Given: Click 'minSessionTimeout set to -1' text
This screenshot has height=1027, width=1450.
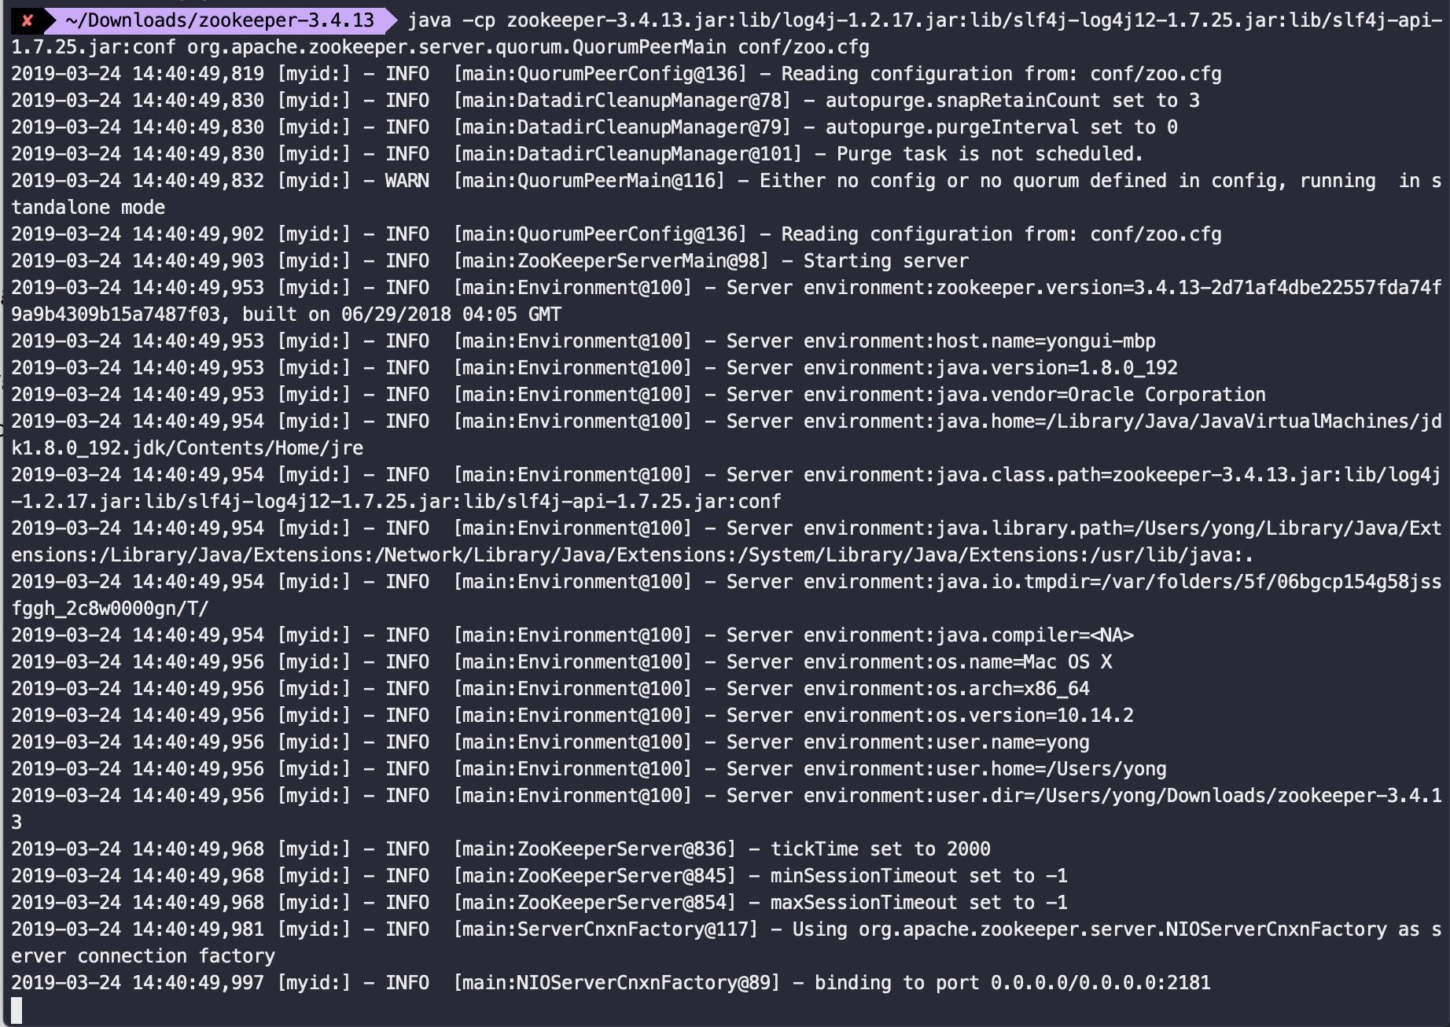Looking at the screenshot, I should coord(919,876).
